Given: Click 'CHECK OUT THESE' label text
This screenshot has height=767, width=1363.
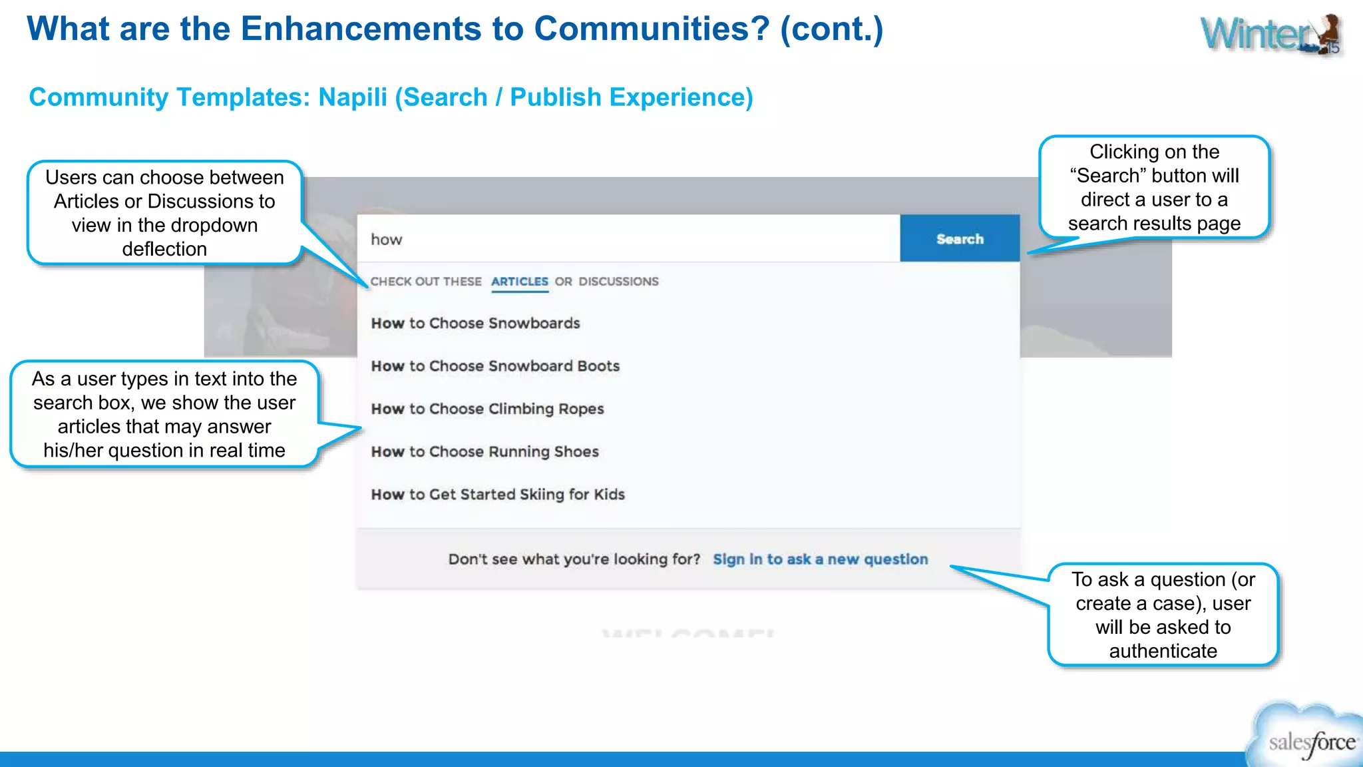Looking at the screenshot, I should pyautogui.click(x=426, y=282).
